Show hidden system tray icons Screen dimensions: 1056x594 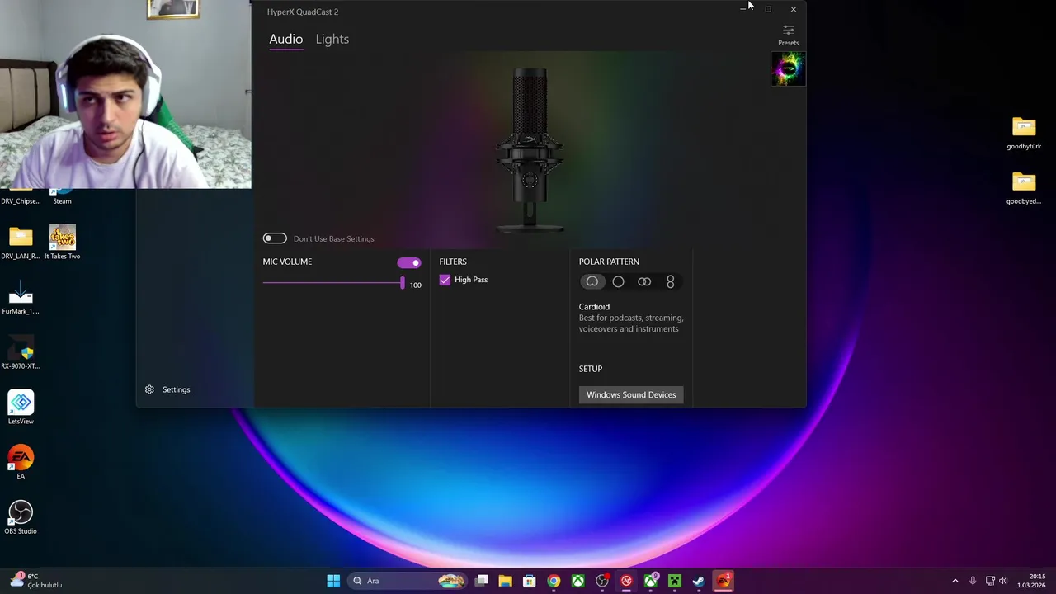pyautogui.click(x=955, y=581)
